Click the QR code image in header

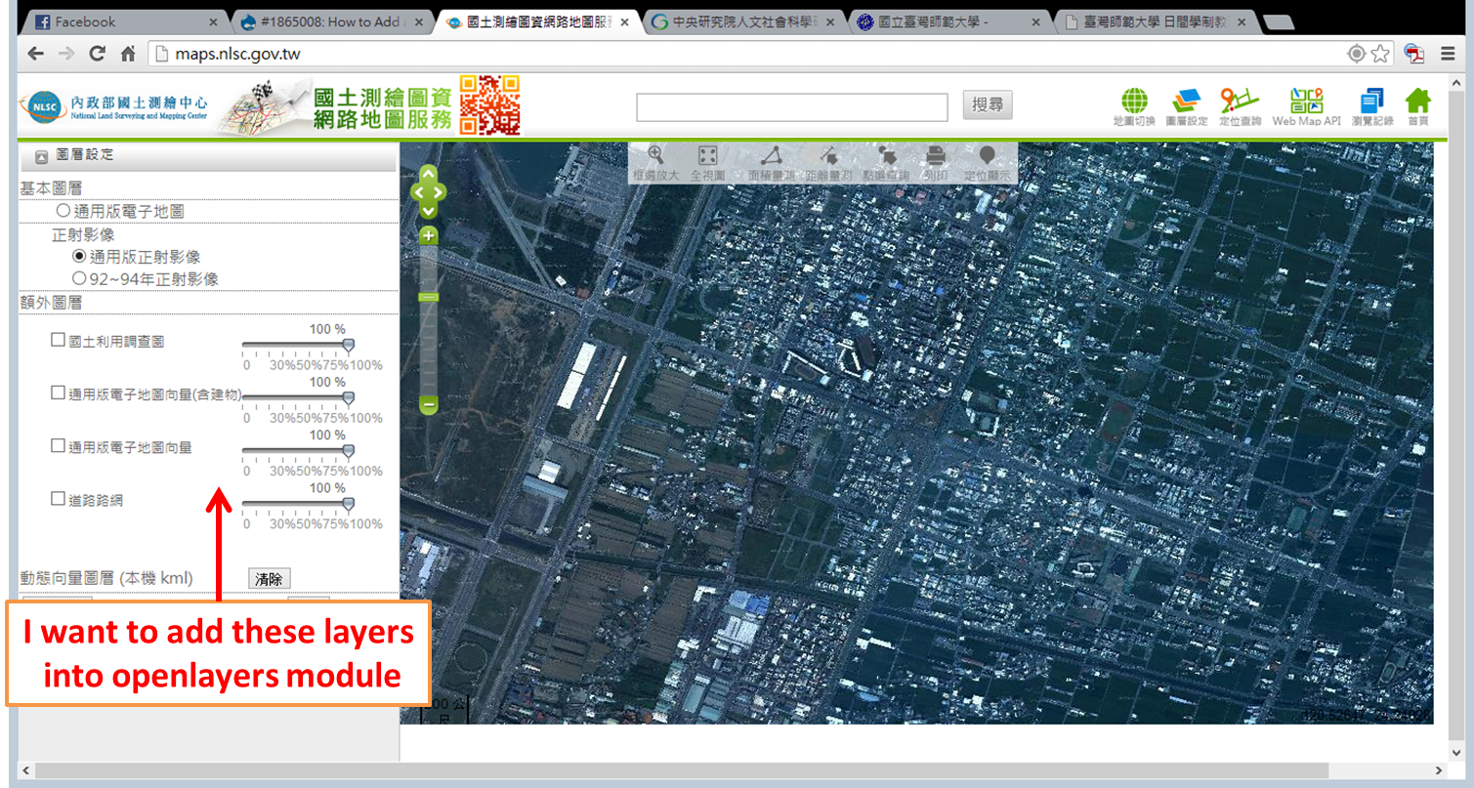tap(489, 104)
